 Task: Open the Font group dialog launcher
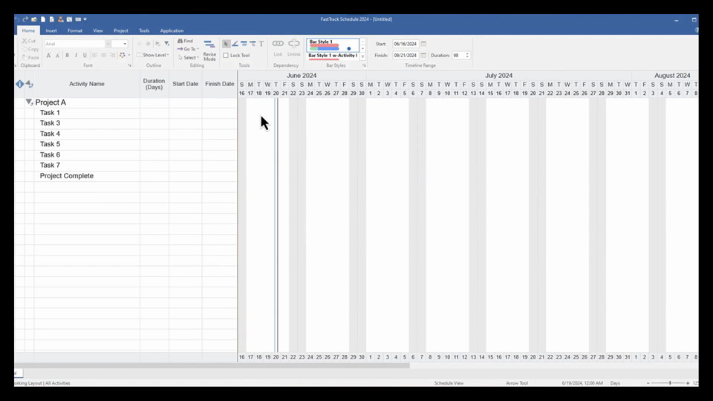click(129, 65)
